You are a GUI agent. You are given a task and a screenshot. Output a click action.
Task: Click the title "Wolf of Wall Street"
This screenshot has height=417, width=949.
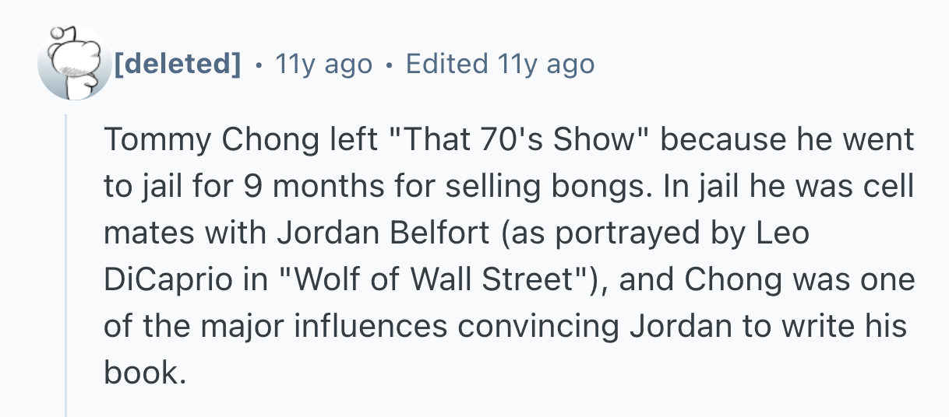click(432, 280)
